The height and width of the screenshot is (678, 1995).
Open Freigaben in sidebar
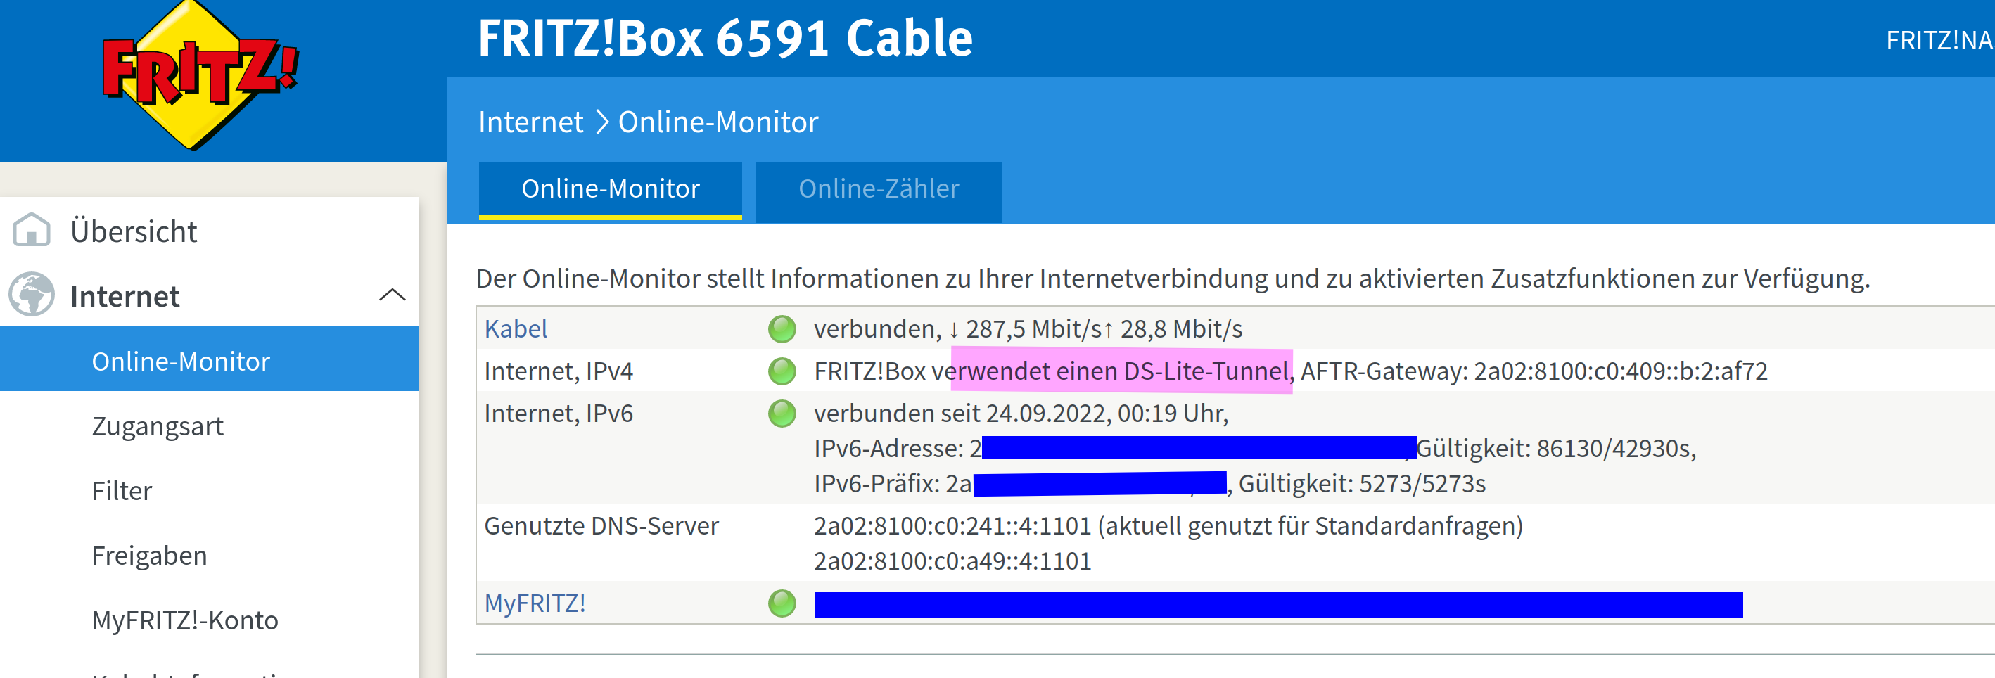click(x=148, y=556)
